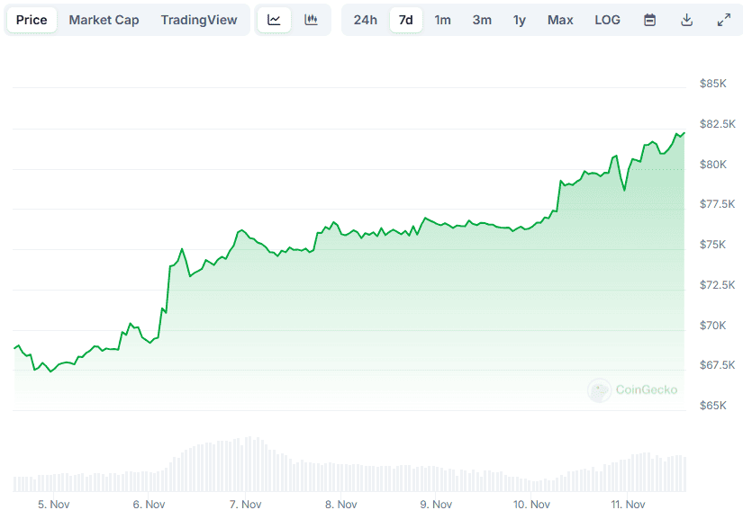Screen dimensions: 743x528
Task: Select the 7d time range
Action: click(x=406, y=20)
